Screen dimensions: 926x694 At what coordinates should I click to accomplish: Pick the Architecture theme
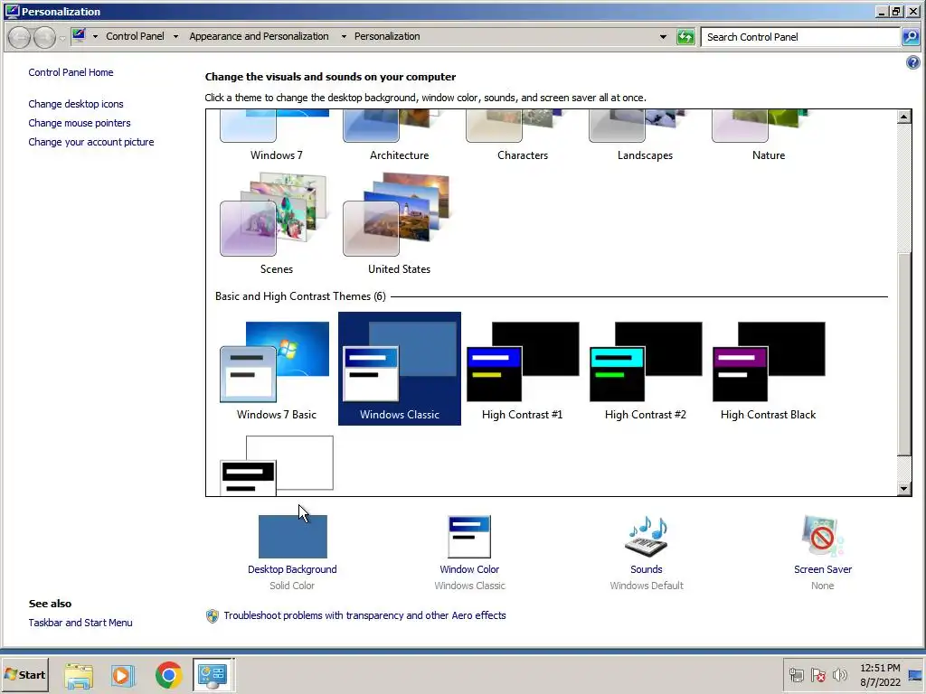399,136
